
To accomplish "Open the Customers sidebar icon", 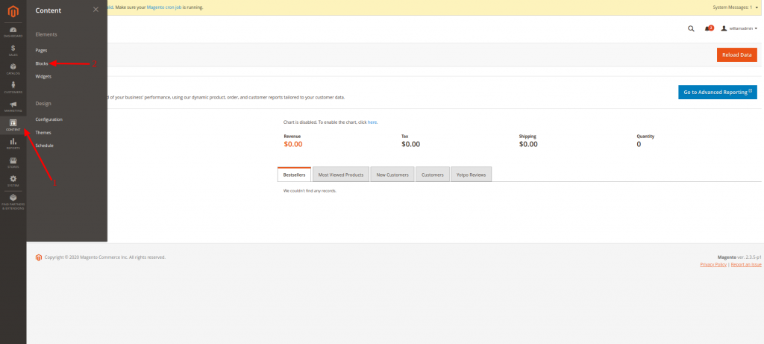I will pyautogui.click(x=13, y=87).
